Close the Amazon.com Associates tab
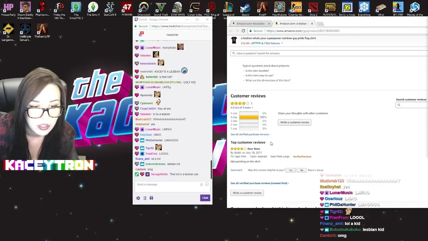 point(269,24)
